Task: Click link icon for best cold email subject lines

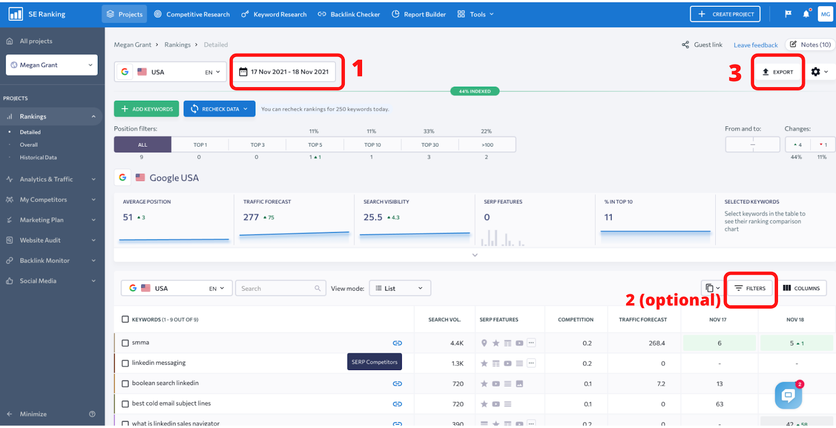Action: (x=398, y=404)
